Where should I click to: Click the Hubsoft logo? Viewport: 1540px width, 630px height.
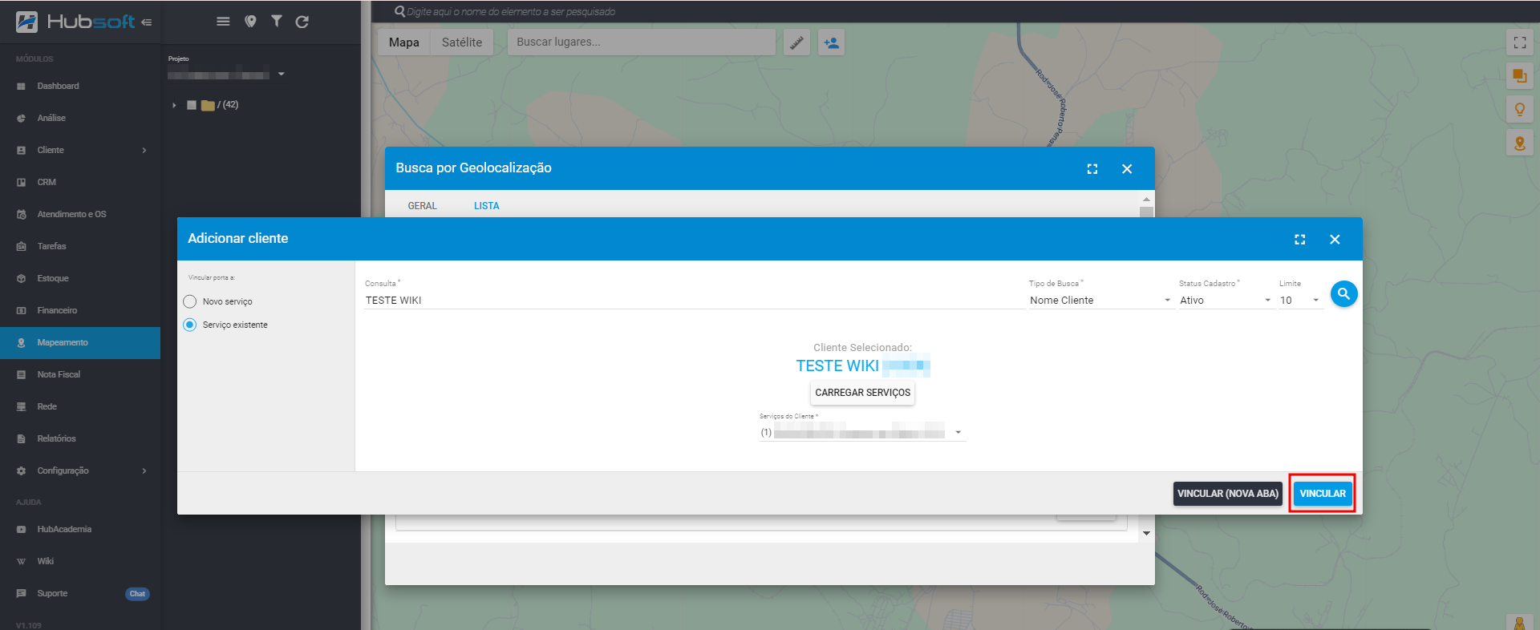point(75,22)
